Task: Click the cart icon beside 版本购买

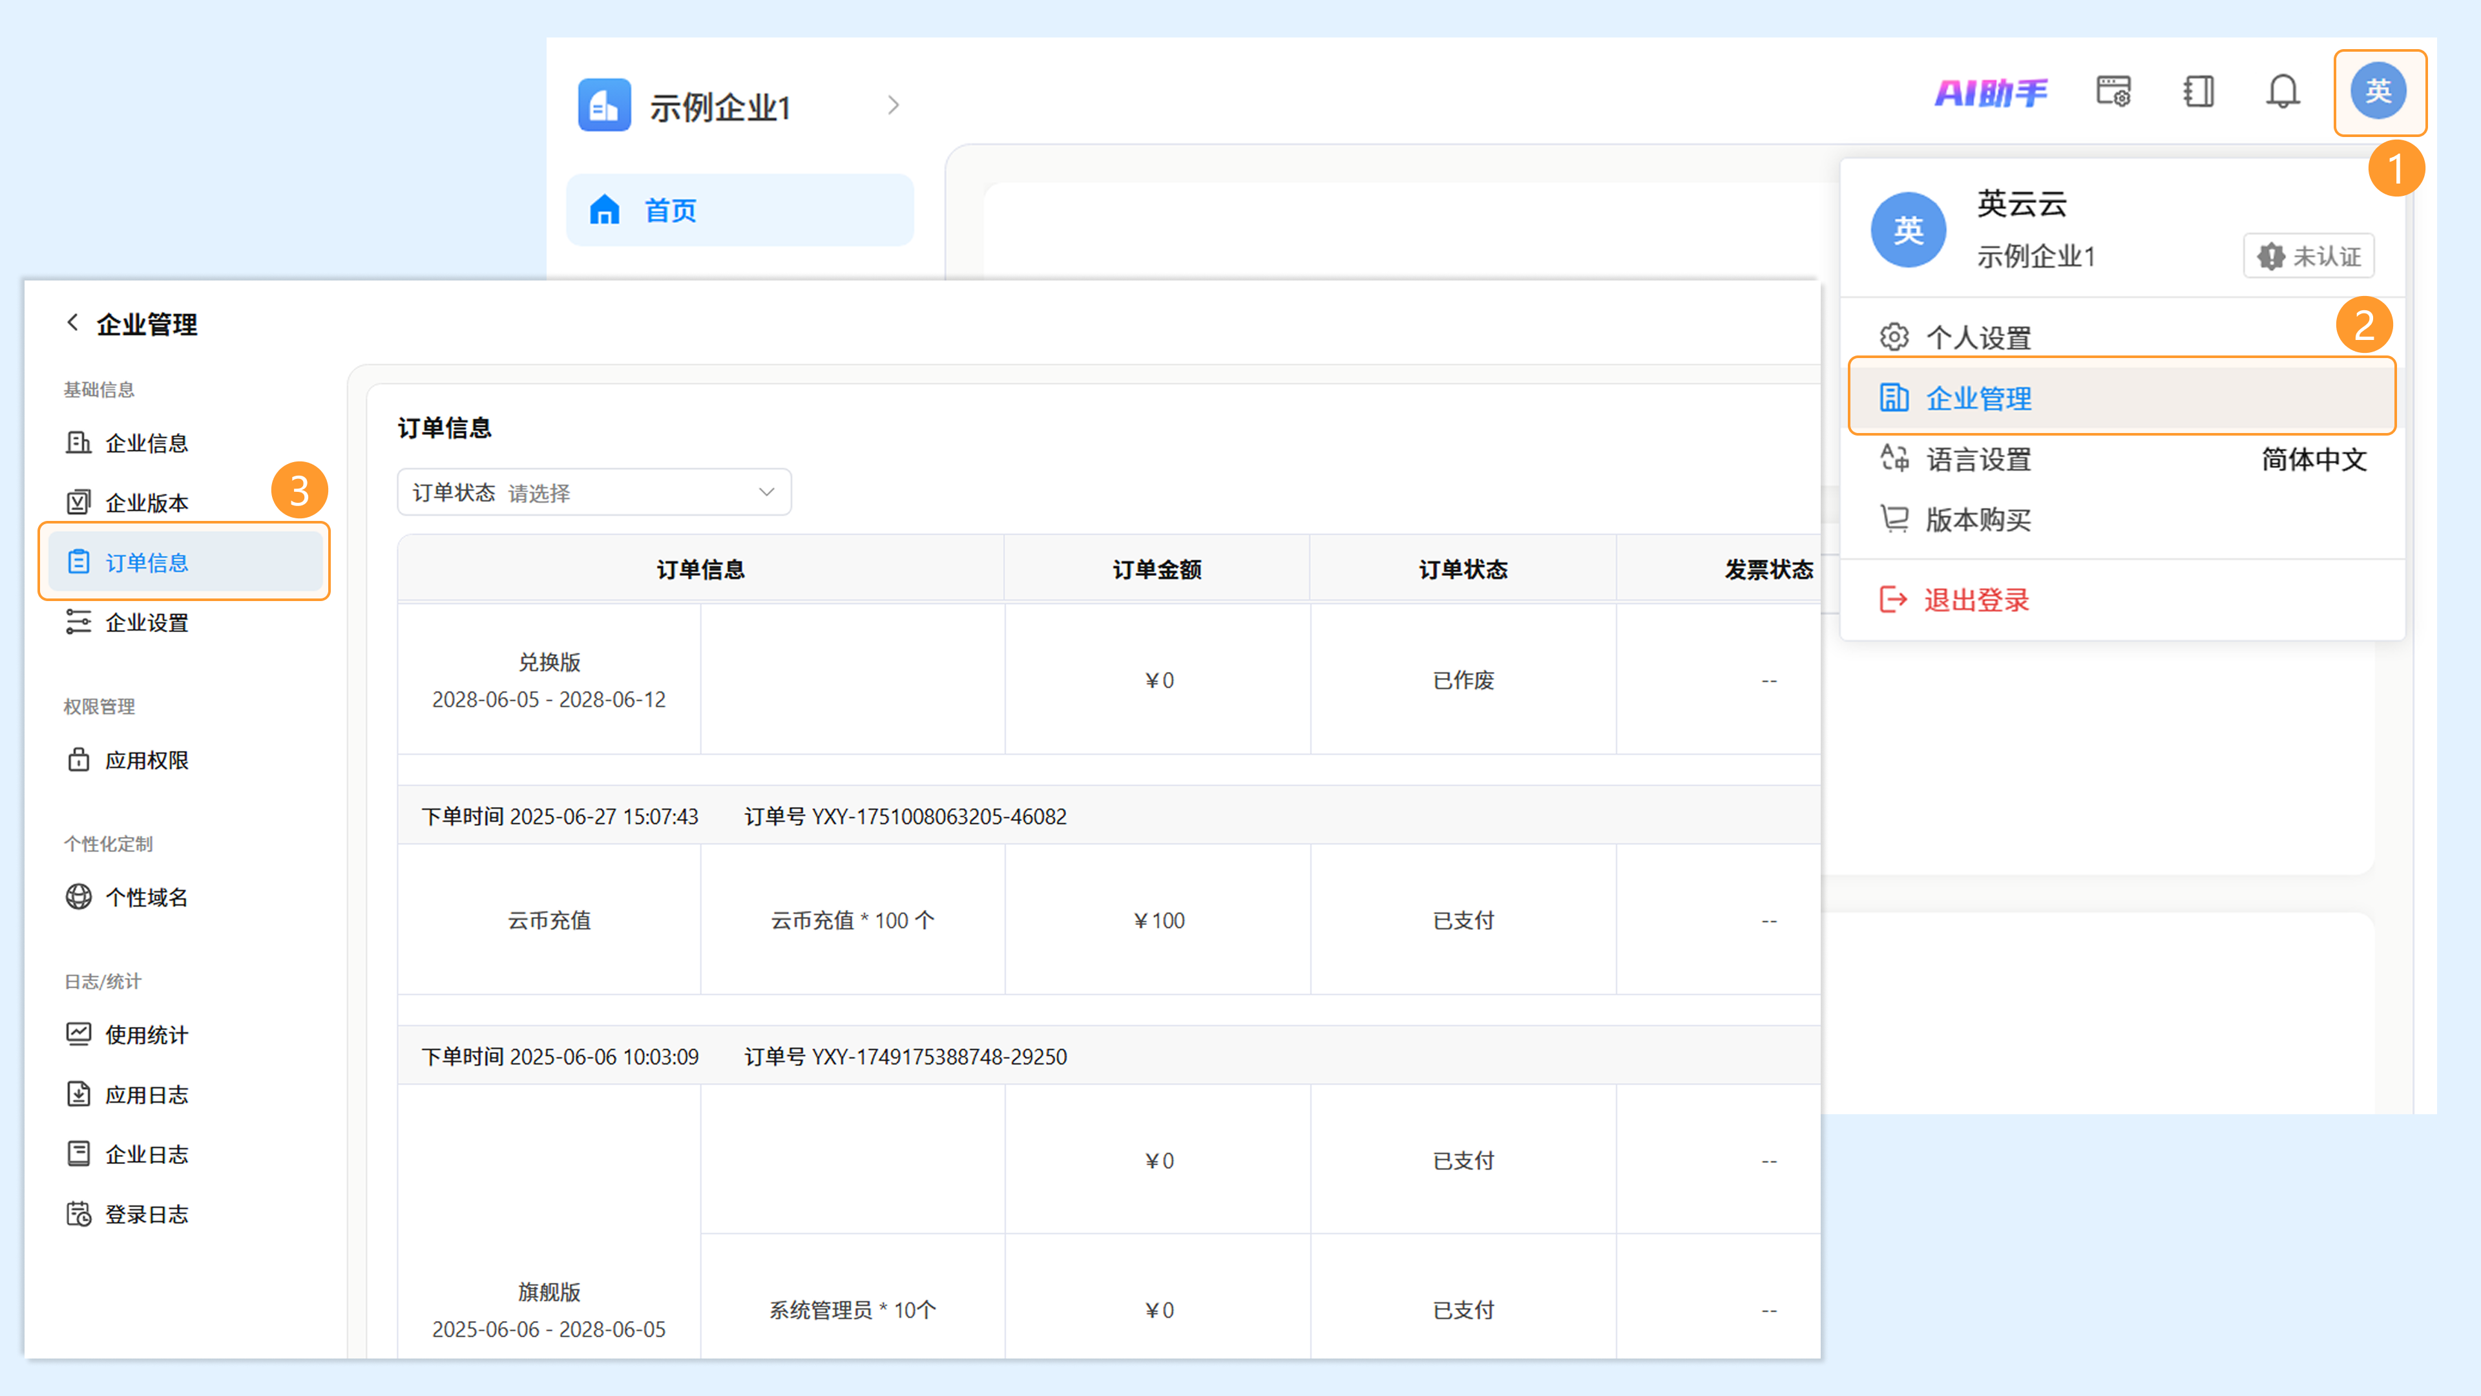Action: 1894,519
